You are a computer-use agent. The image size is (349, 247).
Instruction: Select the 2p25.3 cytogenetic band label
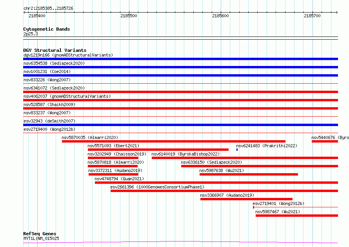31,34
